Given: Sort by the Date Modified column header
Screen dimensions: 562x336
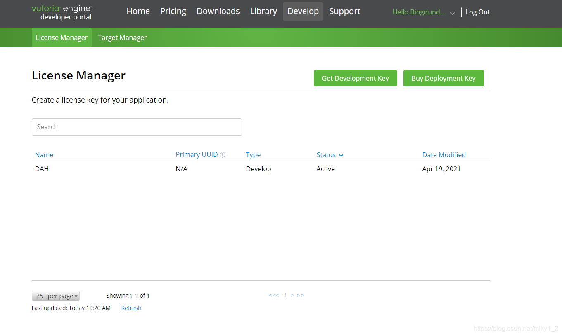Looking at the screenshot, I should click(x=444, y=155).
